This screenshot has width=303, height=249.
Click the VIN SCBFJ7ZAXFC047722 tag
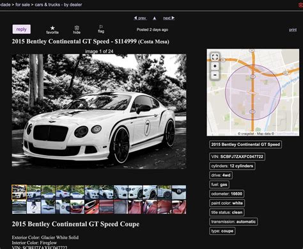pyautogui.click(x=237, y=157)
